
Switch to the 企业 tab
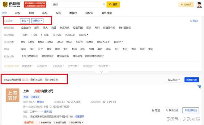pos(4,13)
